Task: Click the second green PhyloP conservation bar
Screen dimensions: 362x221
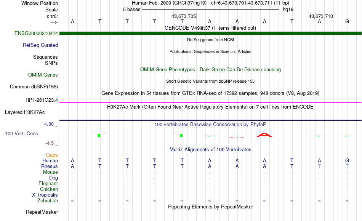Action: click(x=181, y=135)
